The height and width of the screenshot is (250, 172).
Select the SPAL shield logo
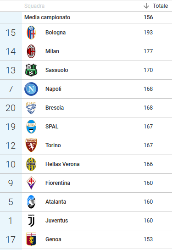(31, 127)
